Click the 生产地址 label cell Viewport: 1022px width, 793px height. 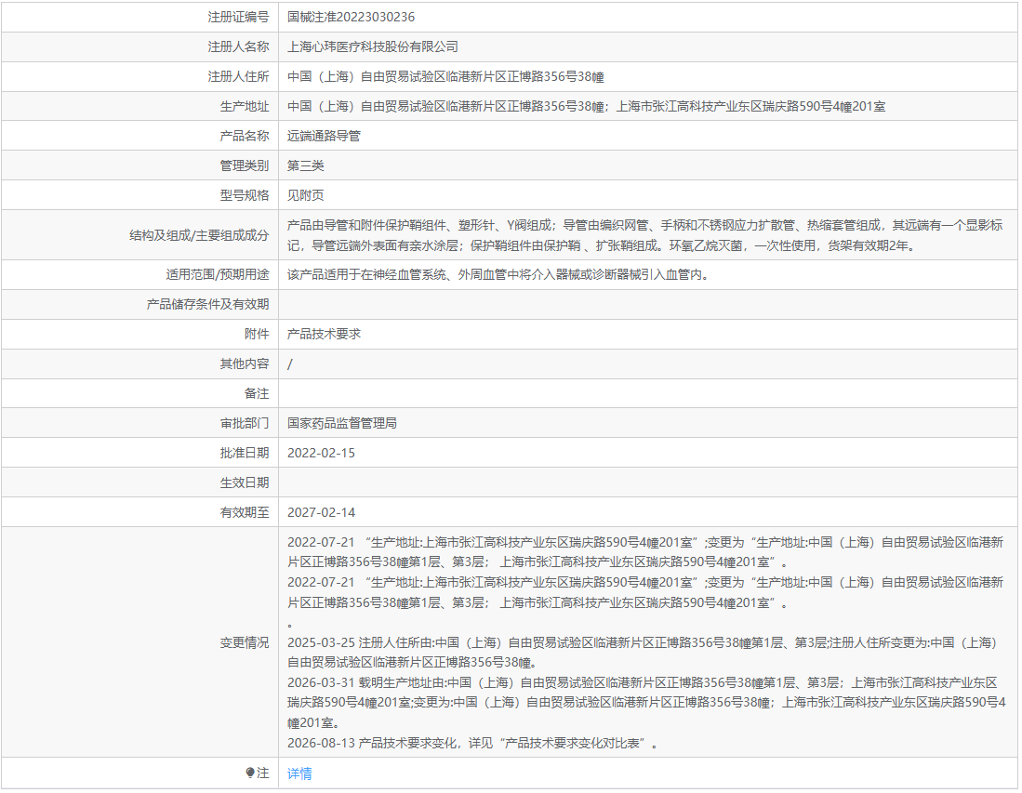(x=139, y=106)
